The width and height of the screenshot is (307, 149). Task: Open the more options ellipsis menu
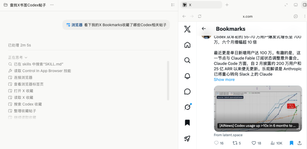pyautogui.click(x=52, y=5)
